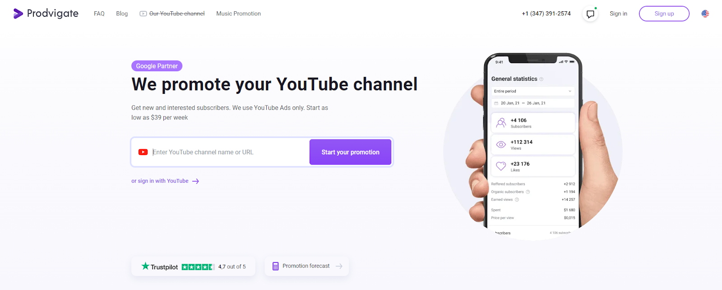Click the Sign up button
The height and width of the screenshot is (290, 722).
(x=664, y=14)
